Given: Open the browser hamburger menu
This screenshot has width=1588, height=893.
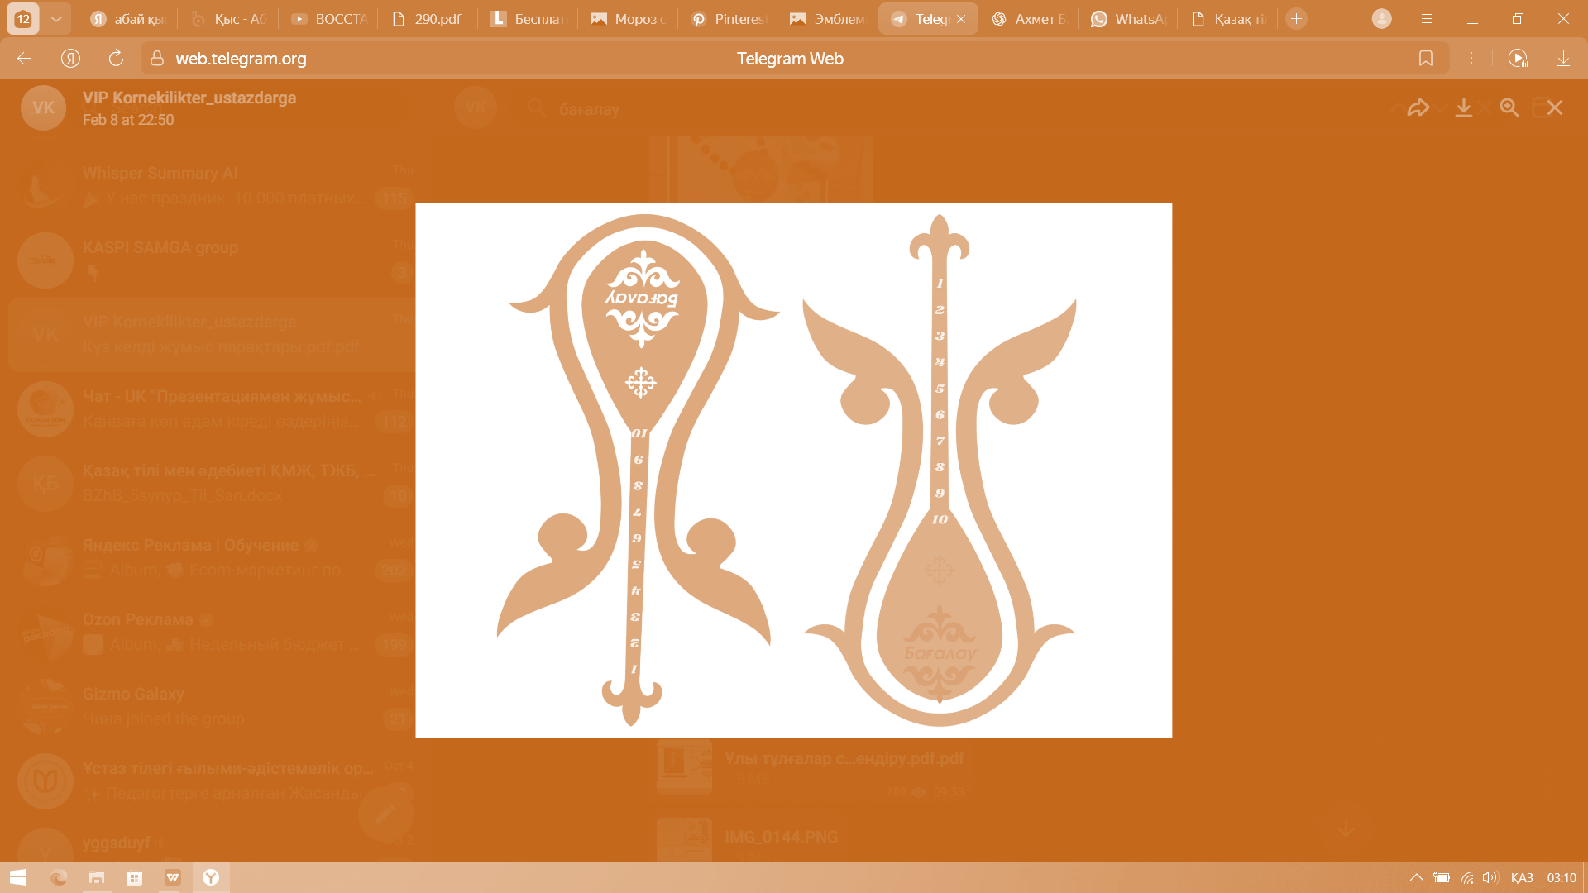Looking at the screenshot, I should click(1426, 18).
